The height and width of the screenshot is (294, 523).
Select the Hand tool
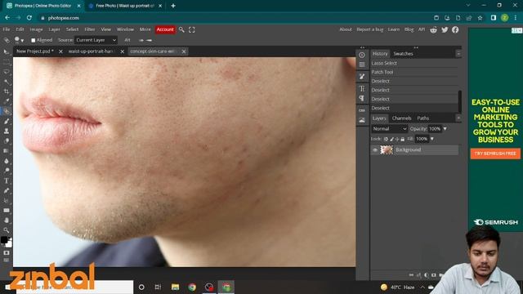(6, 220)
